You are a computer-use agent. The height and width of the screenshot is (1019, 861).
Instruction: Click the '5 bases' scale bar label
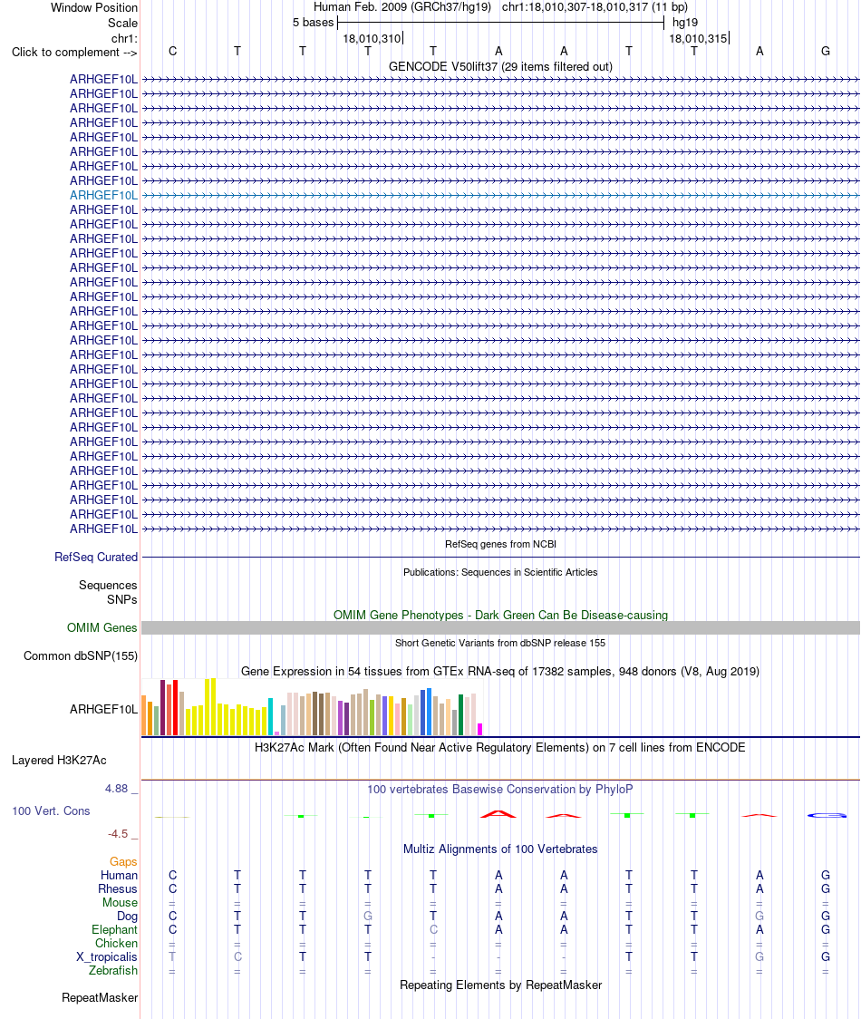[x=313, y=23]
